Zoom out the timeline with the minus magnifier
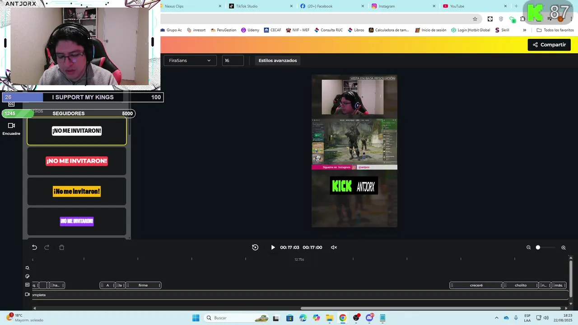Screen dimensions: 578x325 coord(528,247)
